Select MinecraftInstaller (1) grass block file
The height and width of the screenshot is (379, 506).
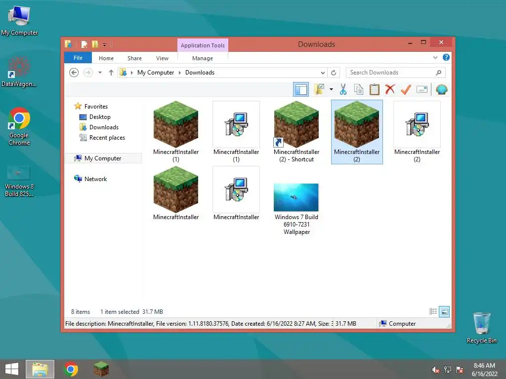(x=176, y=132)
